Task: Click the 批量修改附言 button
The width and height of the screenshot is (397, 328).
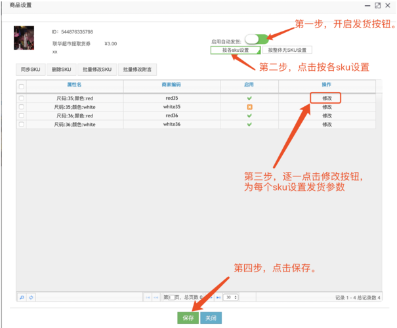Action: coord(138,70)
